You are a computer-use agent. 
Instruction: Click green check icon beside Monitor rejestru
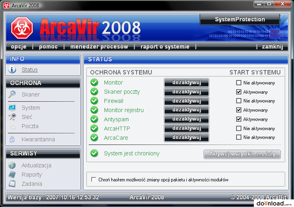pyautogui.click(x=94, y=110)
